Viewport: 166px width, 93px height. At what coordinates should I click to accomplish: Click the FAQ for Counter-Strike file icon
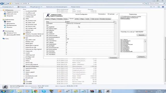(24, 34)
